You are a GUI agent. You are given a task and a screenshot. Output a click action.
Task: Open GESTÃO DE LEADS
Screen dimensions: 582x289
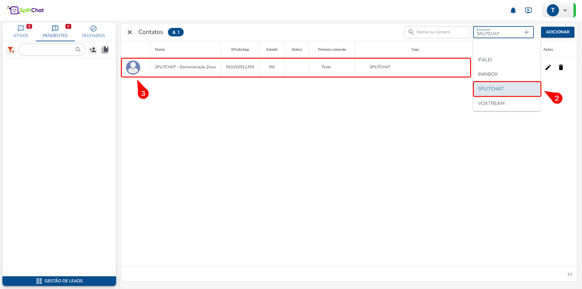(59, 281)
